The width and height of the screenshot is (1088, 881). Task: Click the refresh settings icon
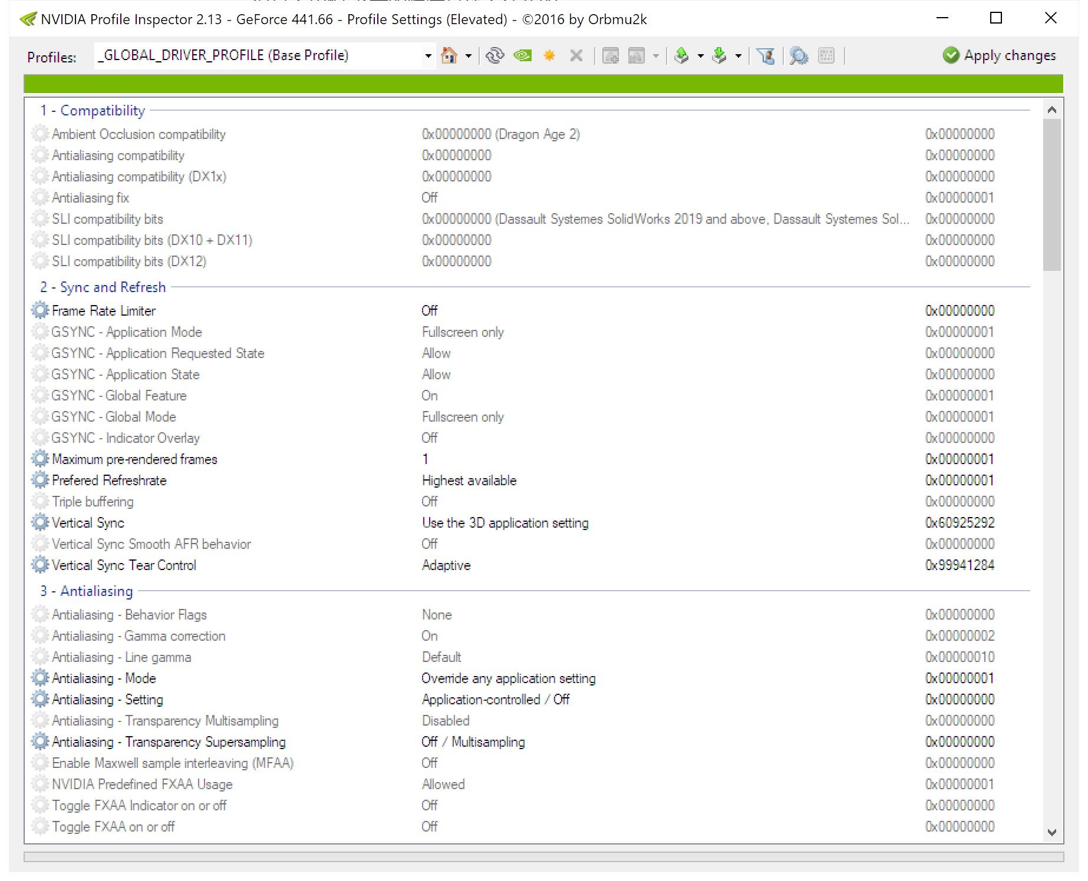[495, 56]
